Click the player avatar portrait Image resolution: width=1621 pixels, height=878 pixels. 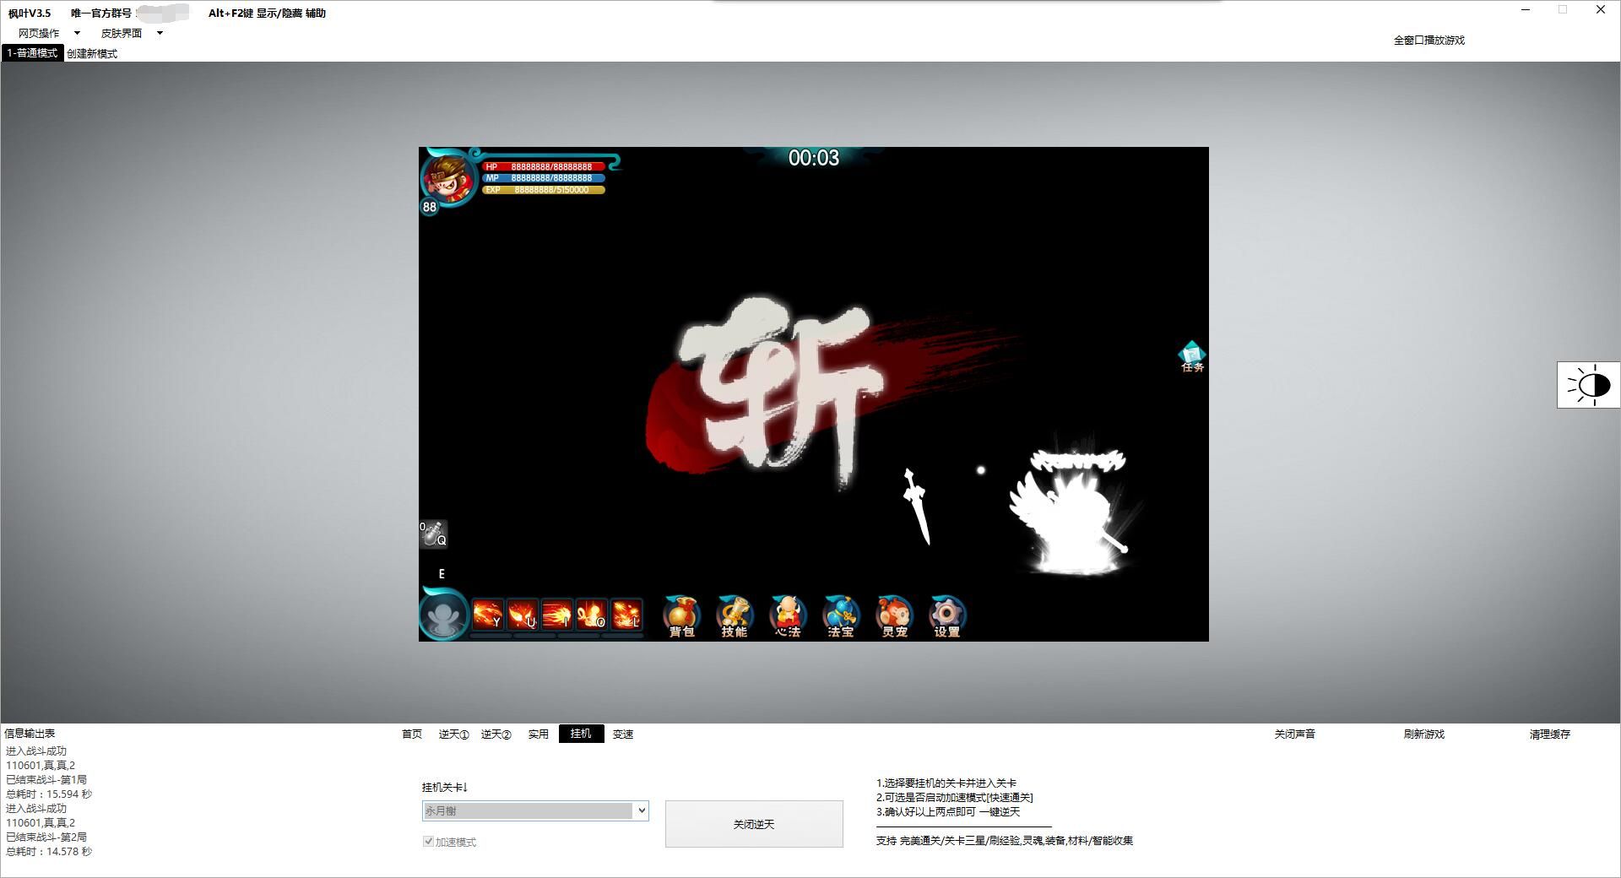tap(448, 178)
